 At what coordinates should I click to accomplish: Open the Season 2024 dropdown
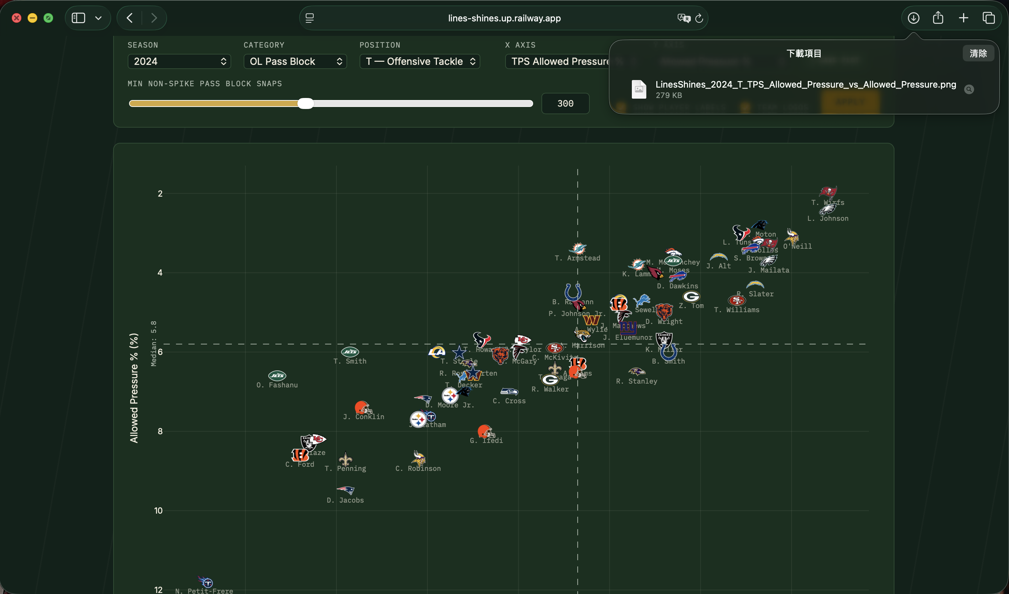point(179,61)
